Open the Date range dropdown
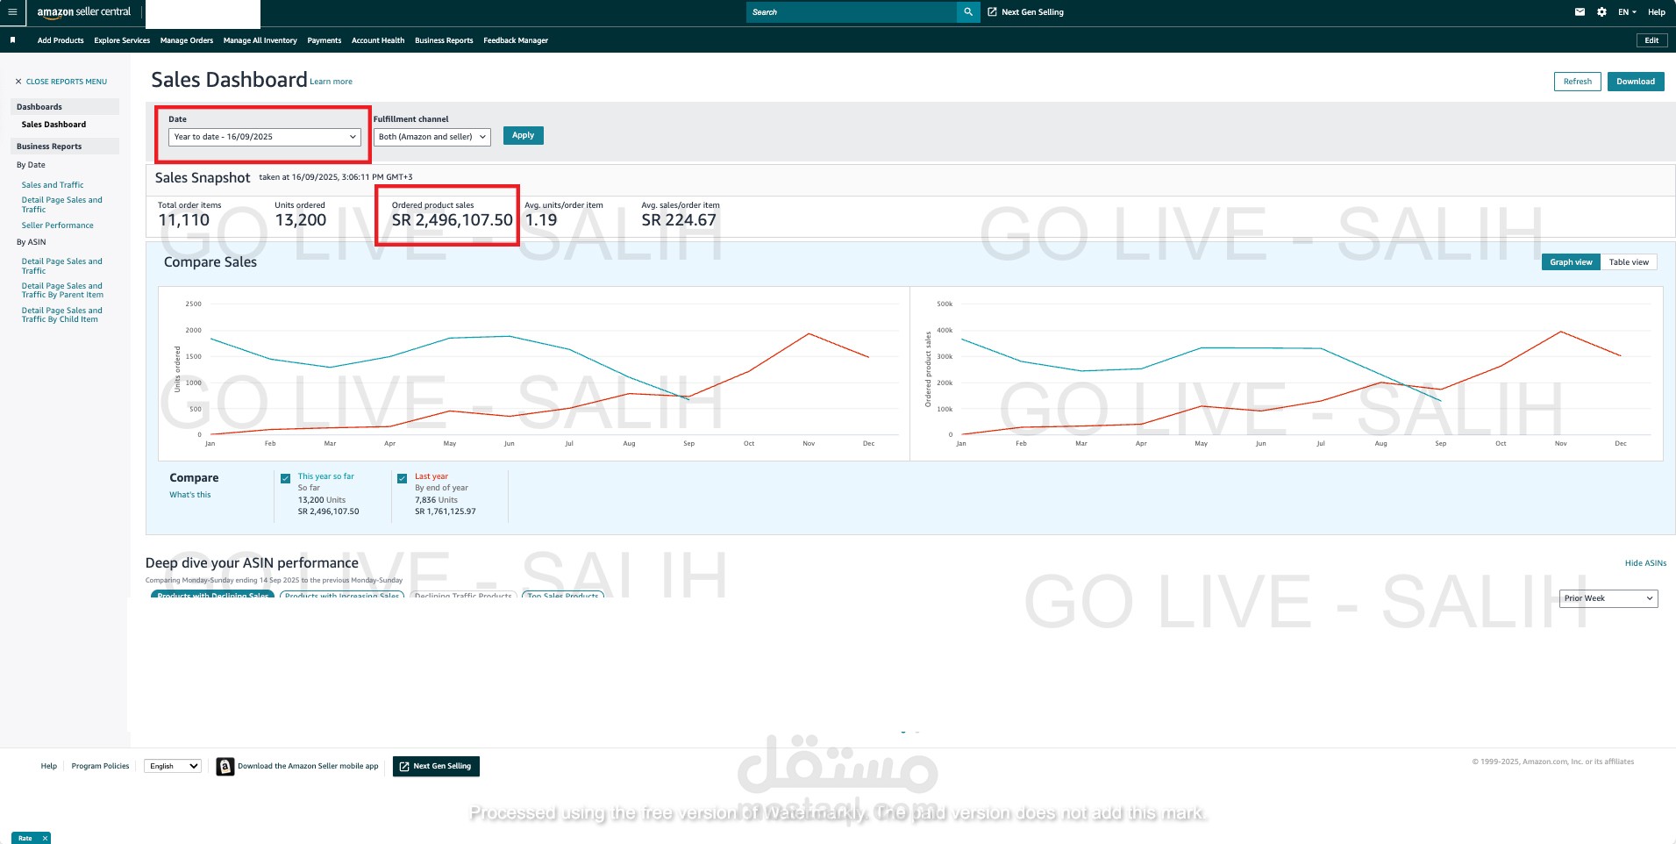Viewport: 1676px width, 844px height. tap(264, 137)
